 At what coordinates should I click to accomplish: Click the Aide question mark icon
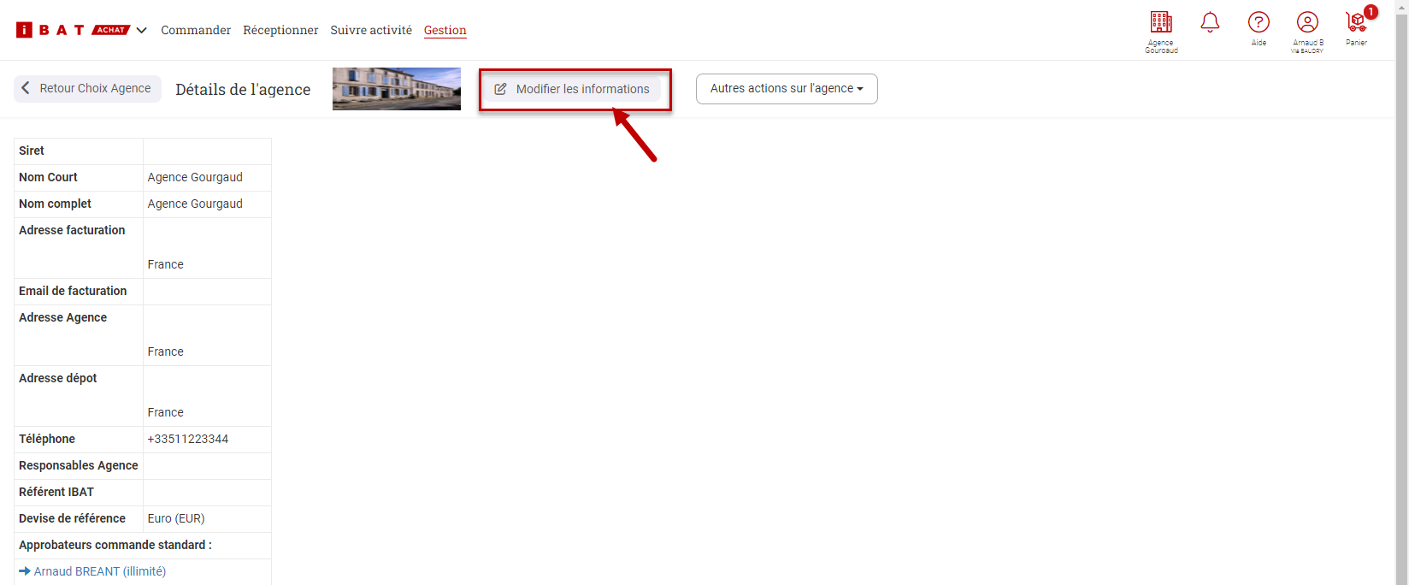click(1259, 22)
